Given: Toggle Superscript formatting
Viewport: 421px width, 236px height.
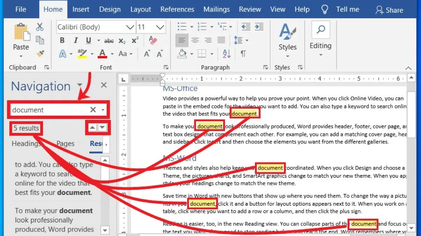Looking at the screenshot, I should (135, 40).
